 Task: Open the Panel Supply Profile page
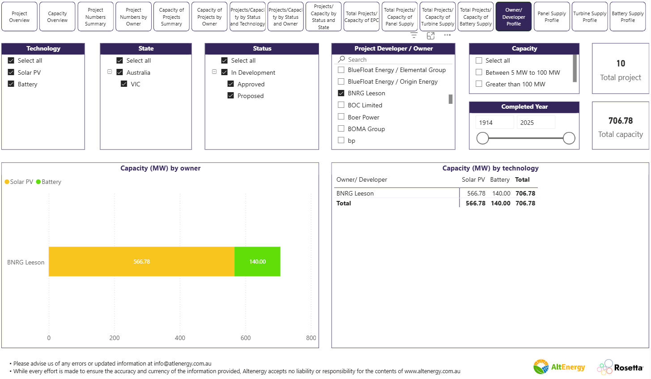(552, 16)
